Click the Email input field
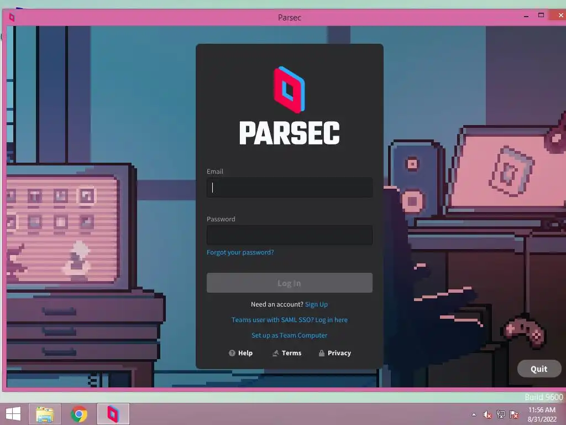This screenshot has height=425, width=566. (x=290, y=188)
